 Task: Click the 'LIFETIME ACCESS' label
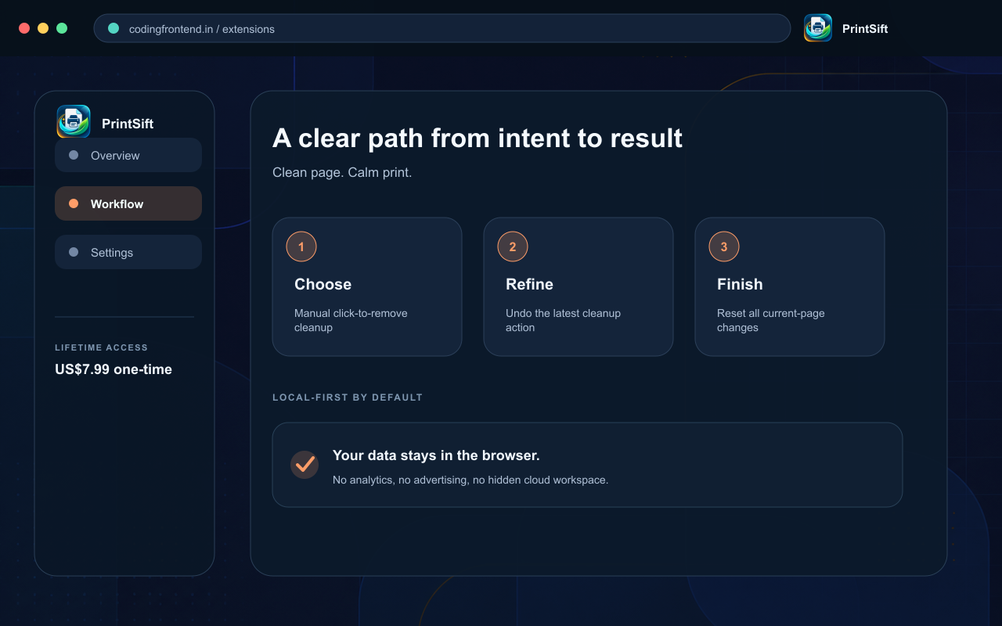[x=102, y=347]
